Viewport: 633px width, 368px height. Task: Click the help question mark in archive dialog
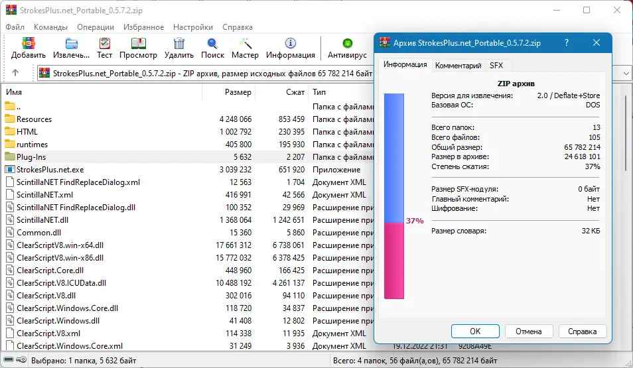click(567, 43)
